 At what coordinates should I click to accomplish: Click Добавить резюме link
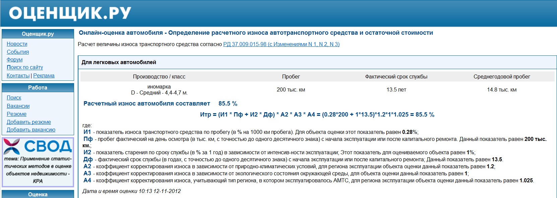29,122
